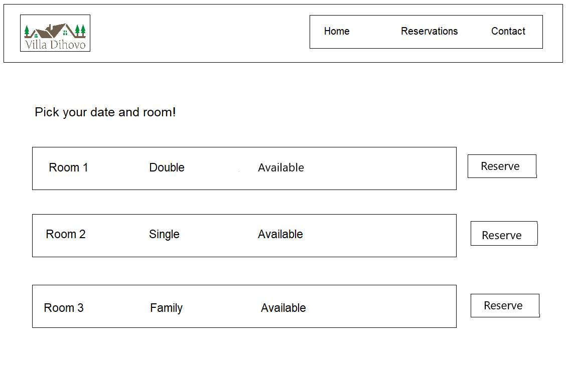Click the Available status in Room 3 row
The image size is (566, 368).
[x=283, y=308]
